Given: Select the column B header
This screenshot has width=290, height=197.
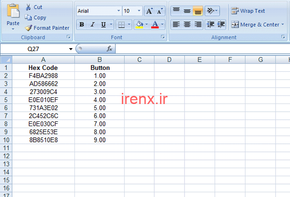Looking at the screenshot, I should (100, 60).
